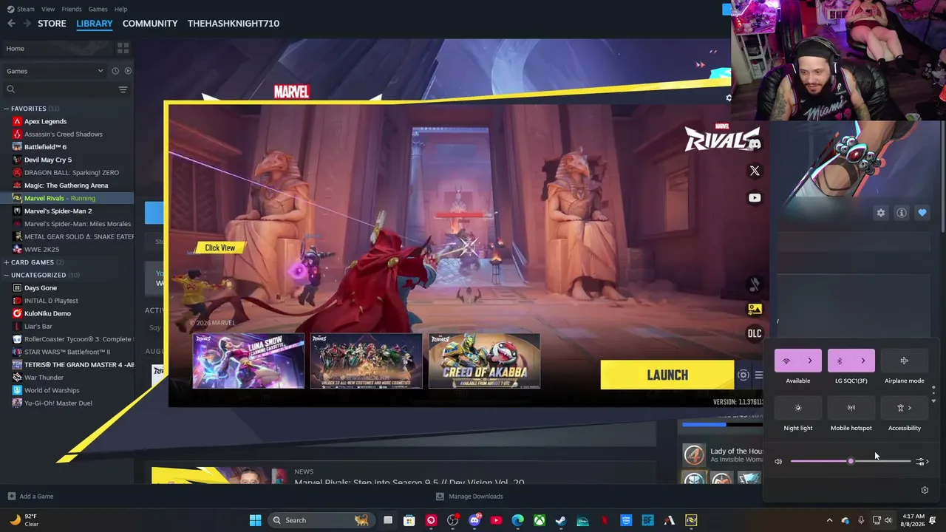
Task: Open the Games menu
Action: click(98, 9)
